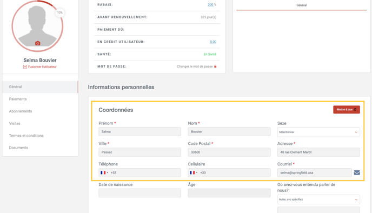Click the Courriel field selma@springfield.usa
This screenshot has width=372, height=213.
pos(314,172)
